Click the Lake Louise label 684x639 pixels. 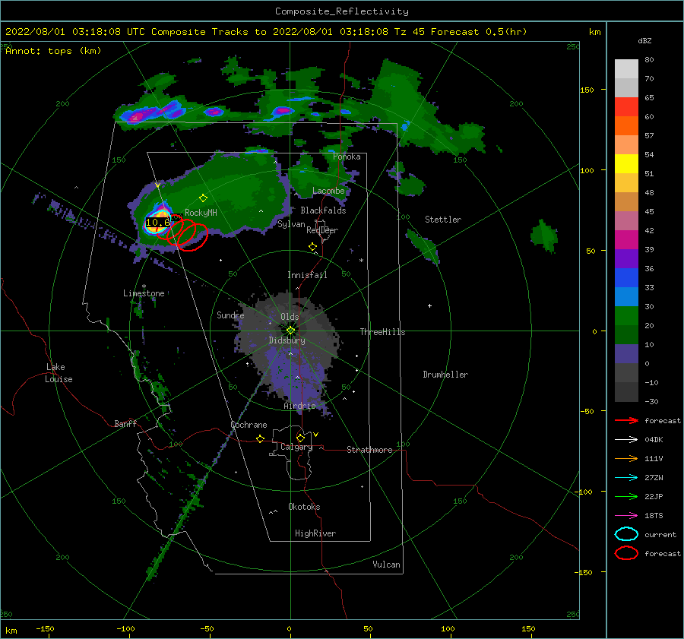[x=59, y=373]
